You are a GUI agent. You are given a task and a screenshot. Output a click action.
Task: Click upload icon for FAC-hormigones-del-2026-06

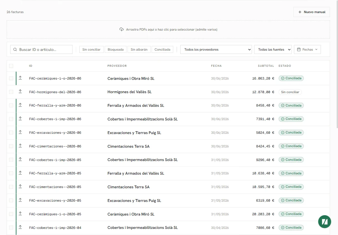click(x=20, y=91)
